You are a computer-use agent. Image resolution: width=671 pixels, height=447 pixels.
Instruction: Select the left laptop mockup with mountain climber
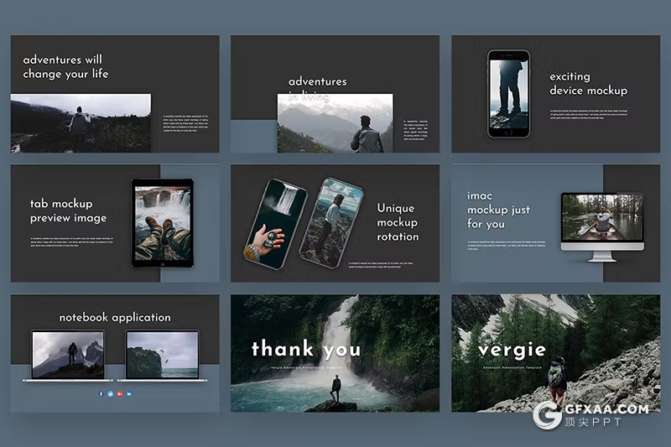pyautogui.click(x=68, y=355)
